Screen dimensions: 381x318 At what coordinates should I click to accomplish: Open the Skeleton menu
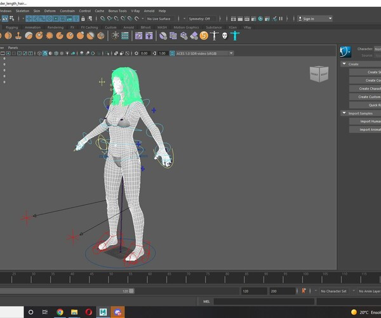pyautogui.click(x=22, y=11)
